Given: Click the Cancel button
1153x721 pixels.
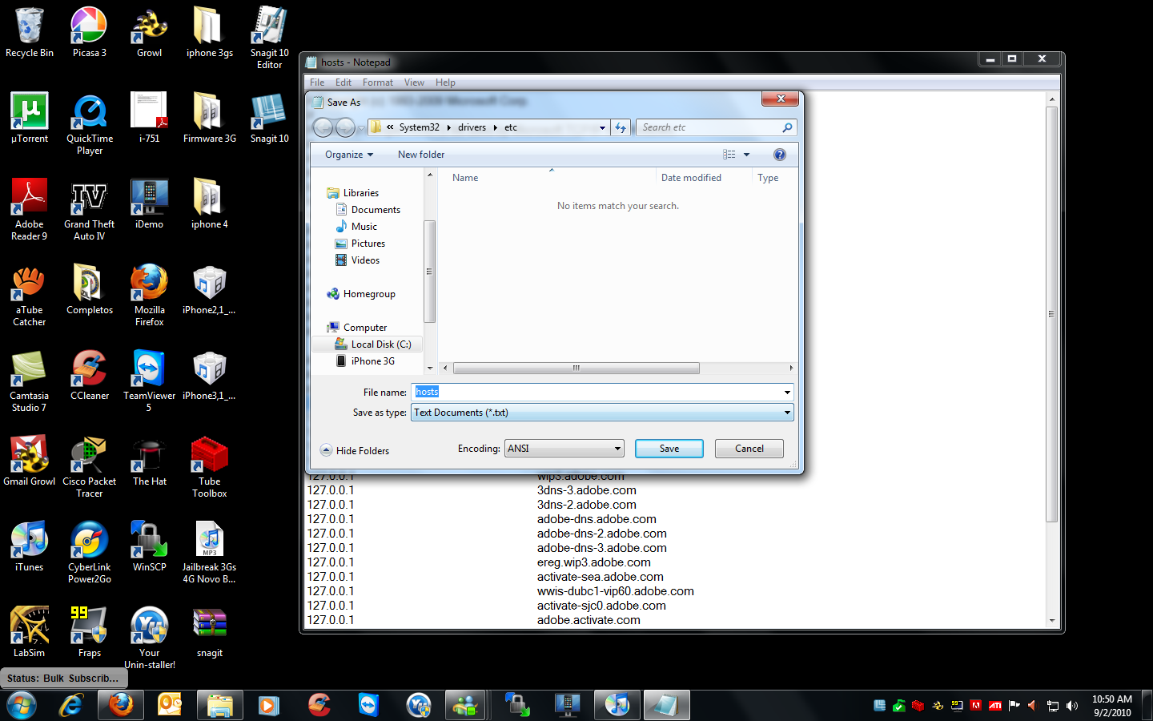Looking at the screenshot, I should 749,449.
